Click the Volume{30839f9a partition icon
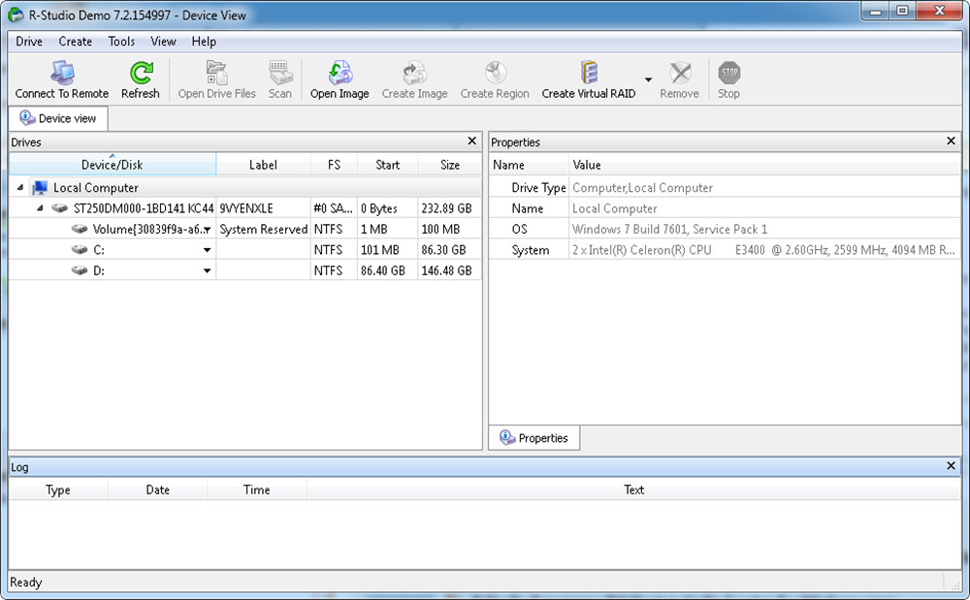The height and width of the screenshot is (600, 970). click(x=80, y=230)
